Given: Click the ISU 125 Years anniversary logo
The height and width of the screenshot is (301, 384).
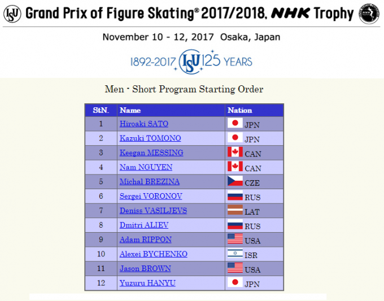Looking at the screenshot, I should click(x=190, y=61).
